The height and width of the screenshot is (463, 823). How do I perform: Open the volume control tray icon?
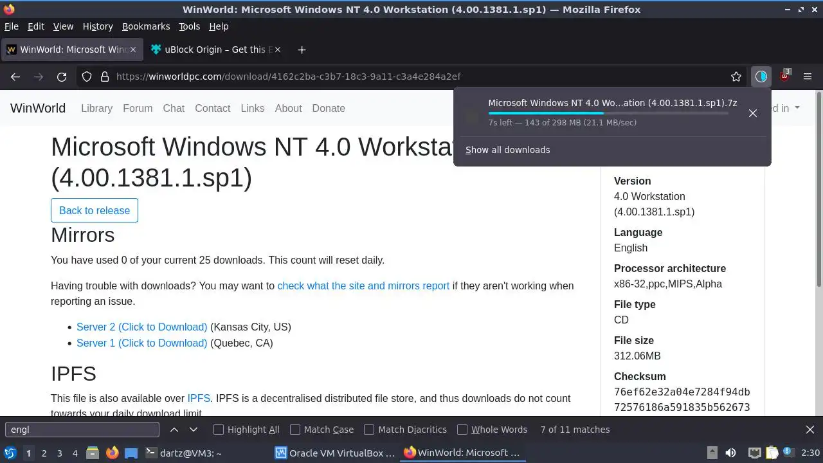coord(730,453)
